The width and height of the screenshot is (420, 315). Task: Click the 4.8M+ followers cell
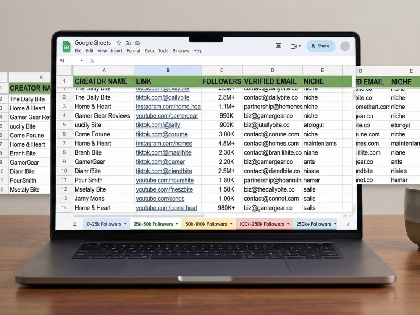[222, 144]
